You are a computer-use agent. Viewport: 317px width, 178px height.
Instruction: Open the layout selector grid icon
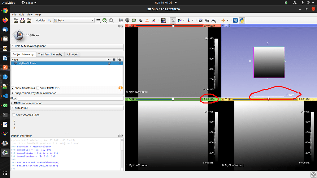point(163,20)
